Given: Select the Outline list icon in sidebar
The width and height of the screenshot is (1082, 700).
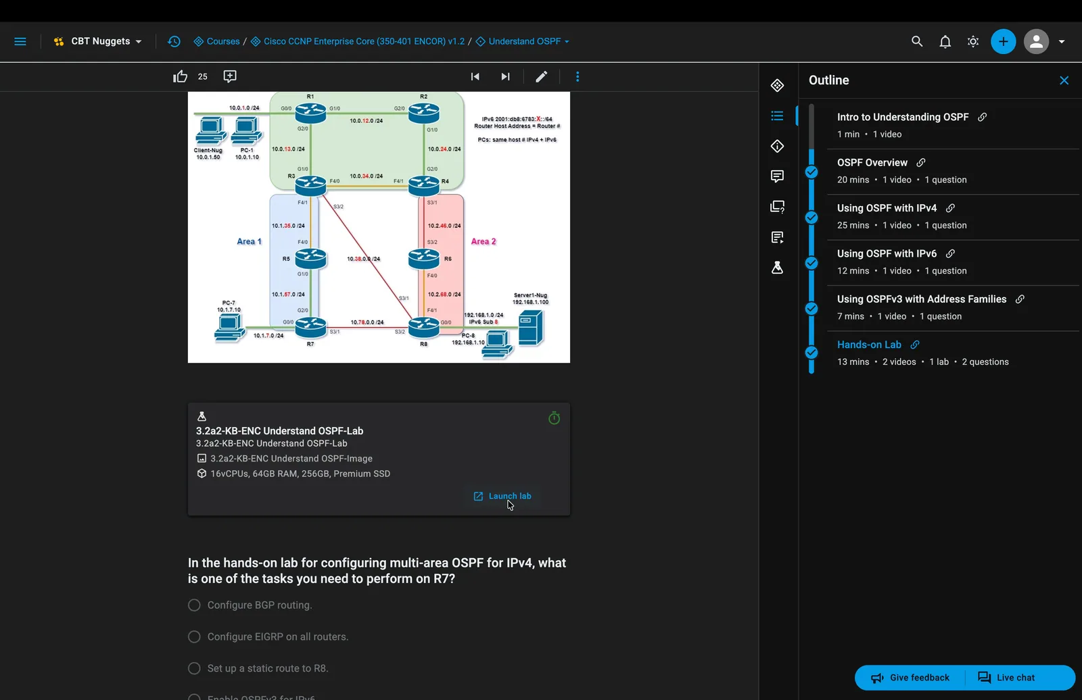Looking at the screenshot, I should pos(778,116).
